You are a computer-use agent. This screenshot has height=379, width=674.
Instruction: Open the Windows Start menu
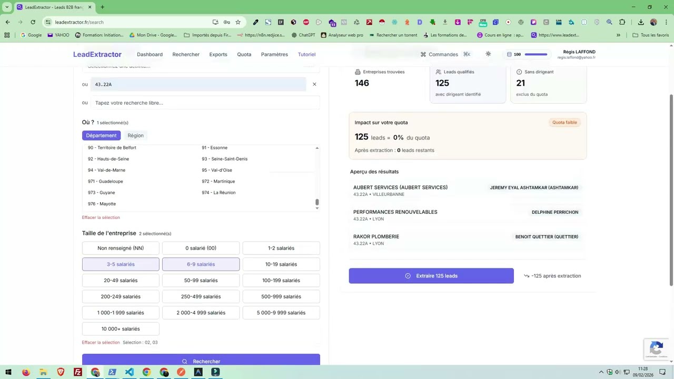pos(8,372)
